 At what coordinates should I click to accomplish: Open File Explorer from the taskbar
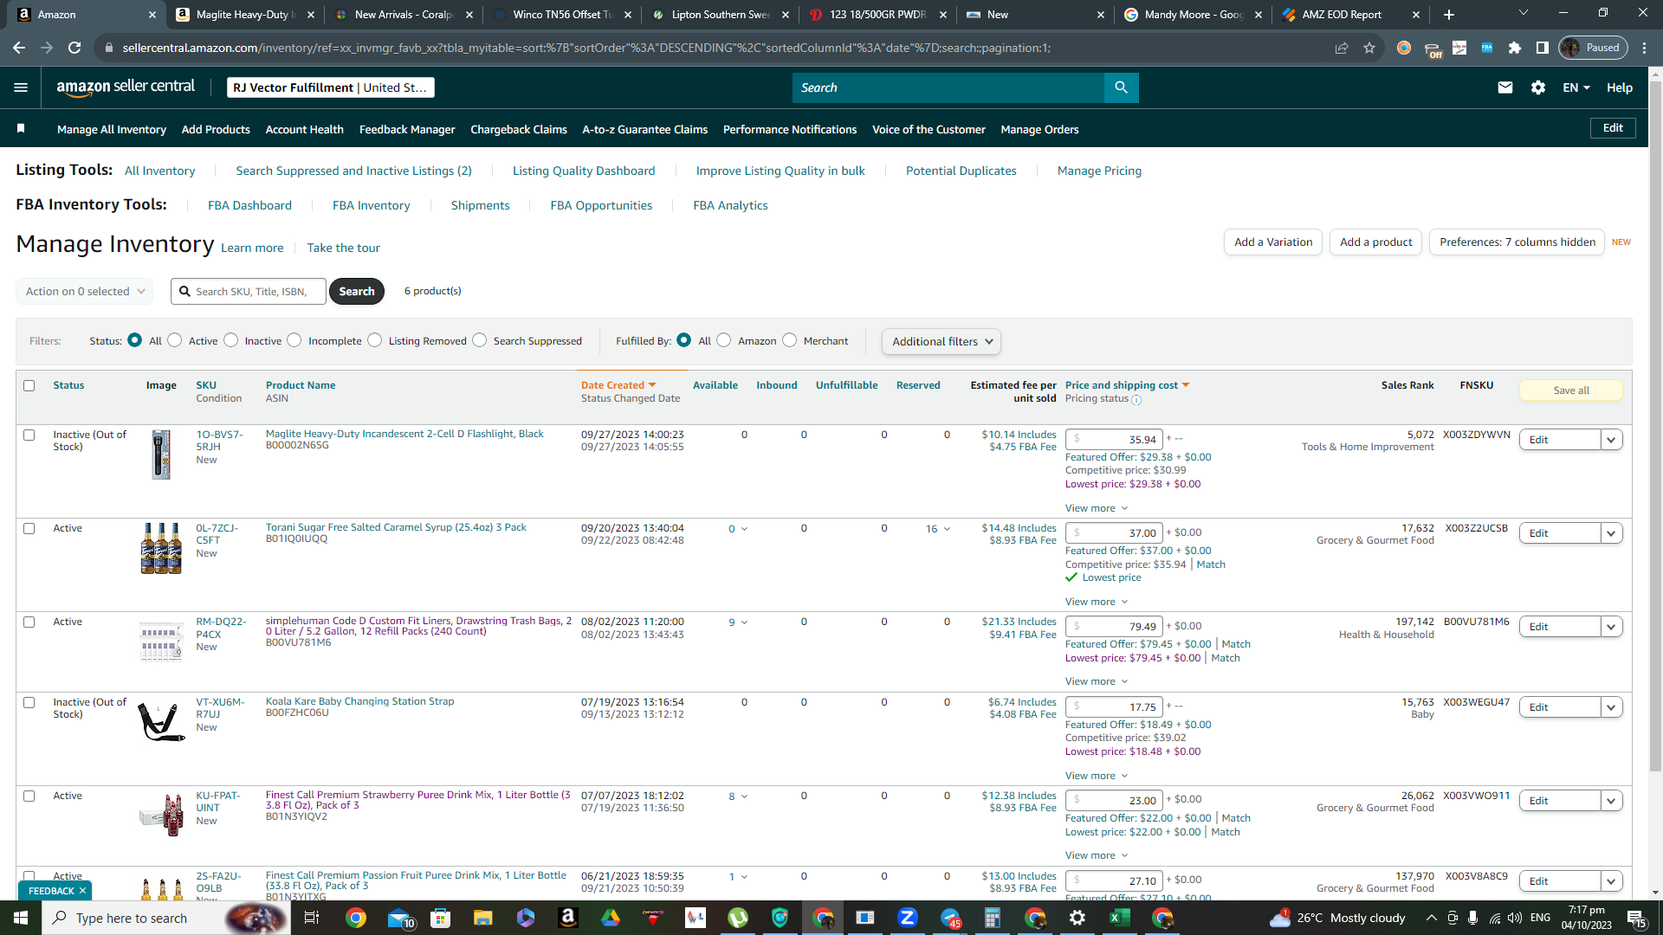[482, 918]
